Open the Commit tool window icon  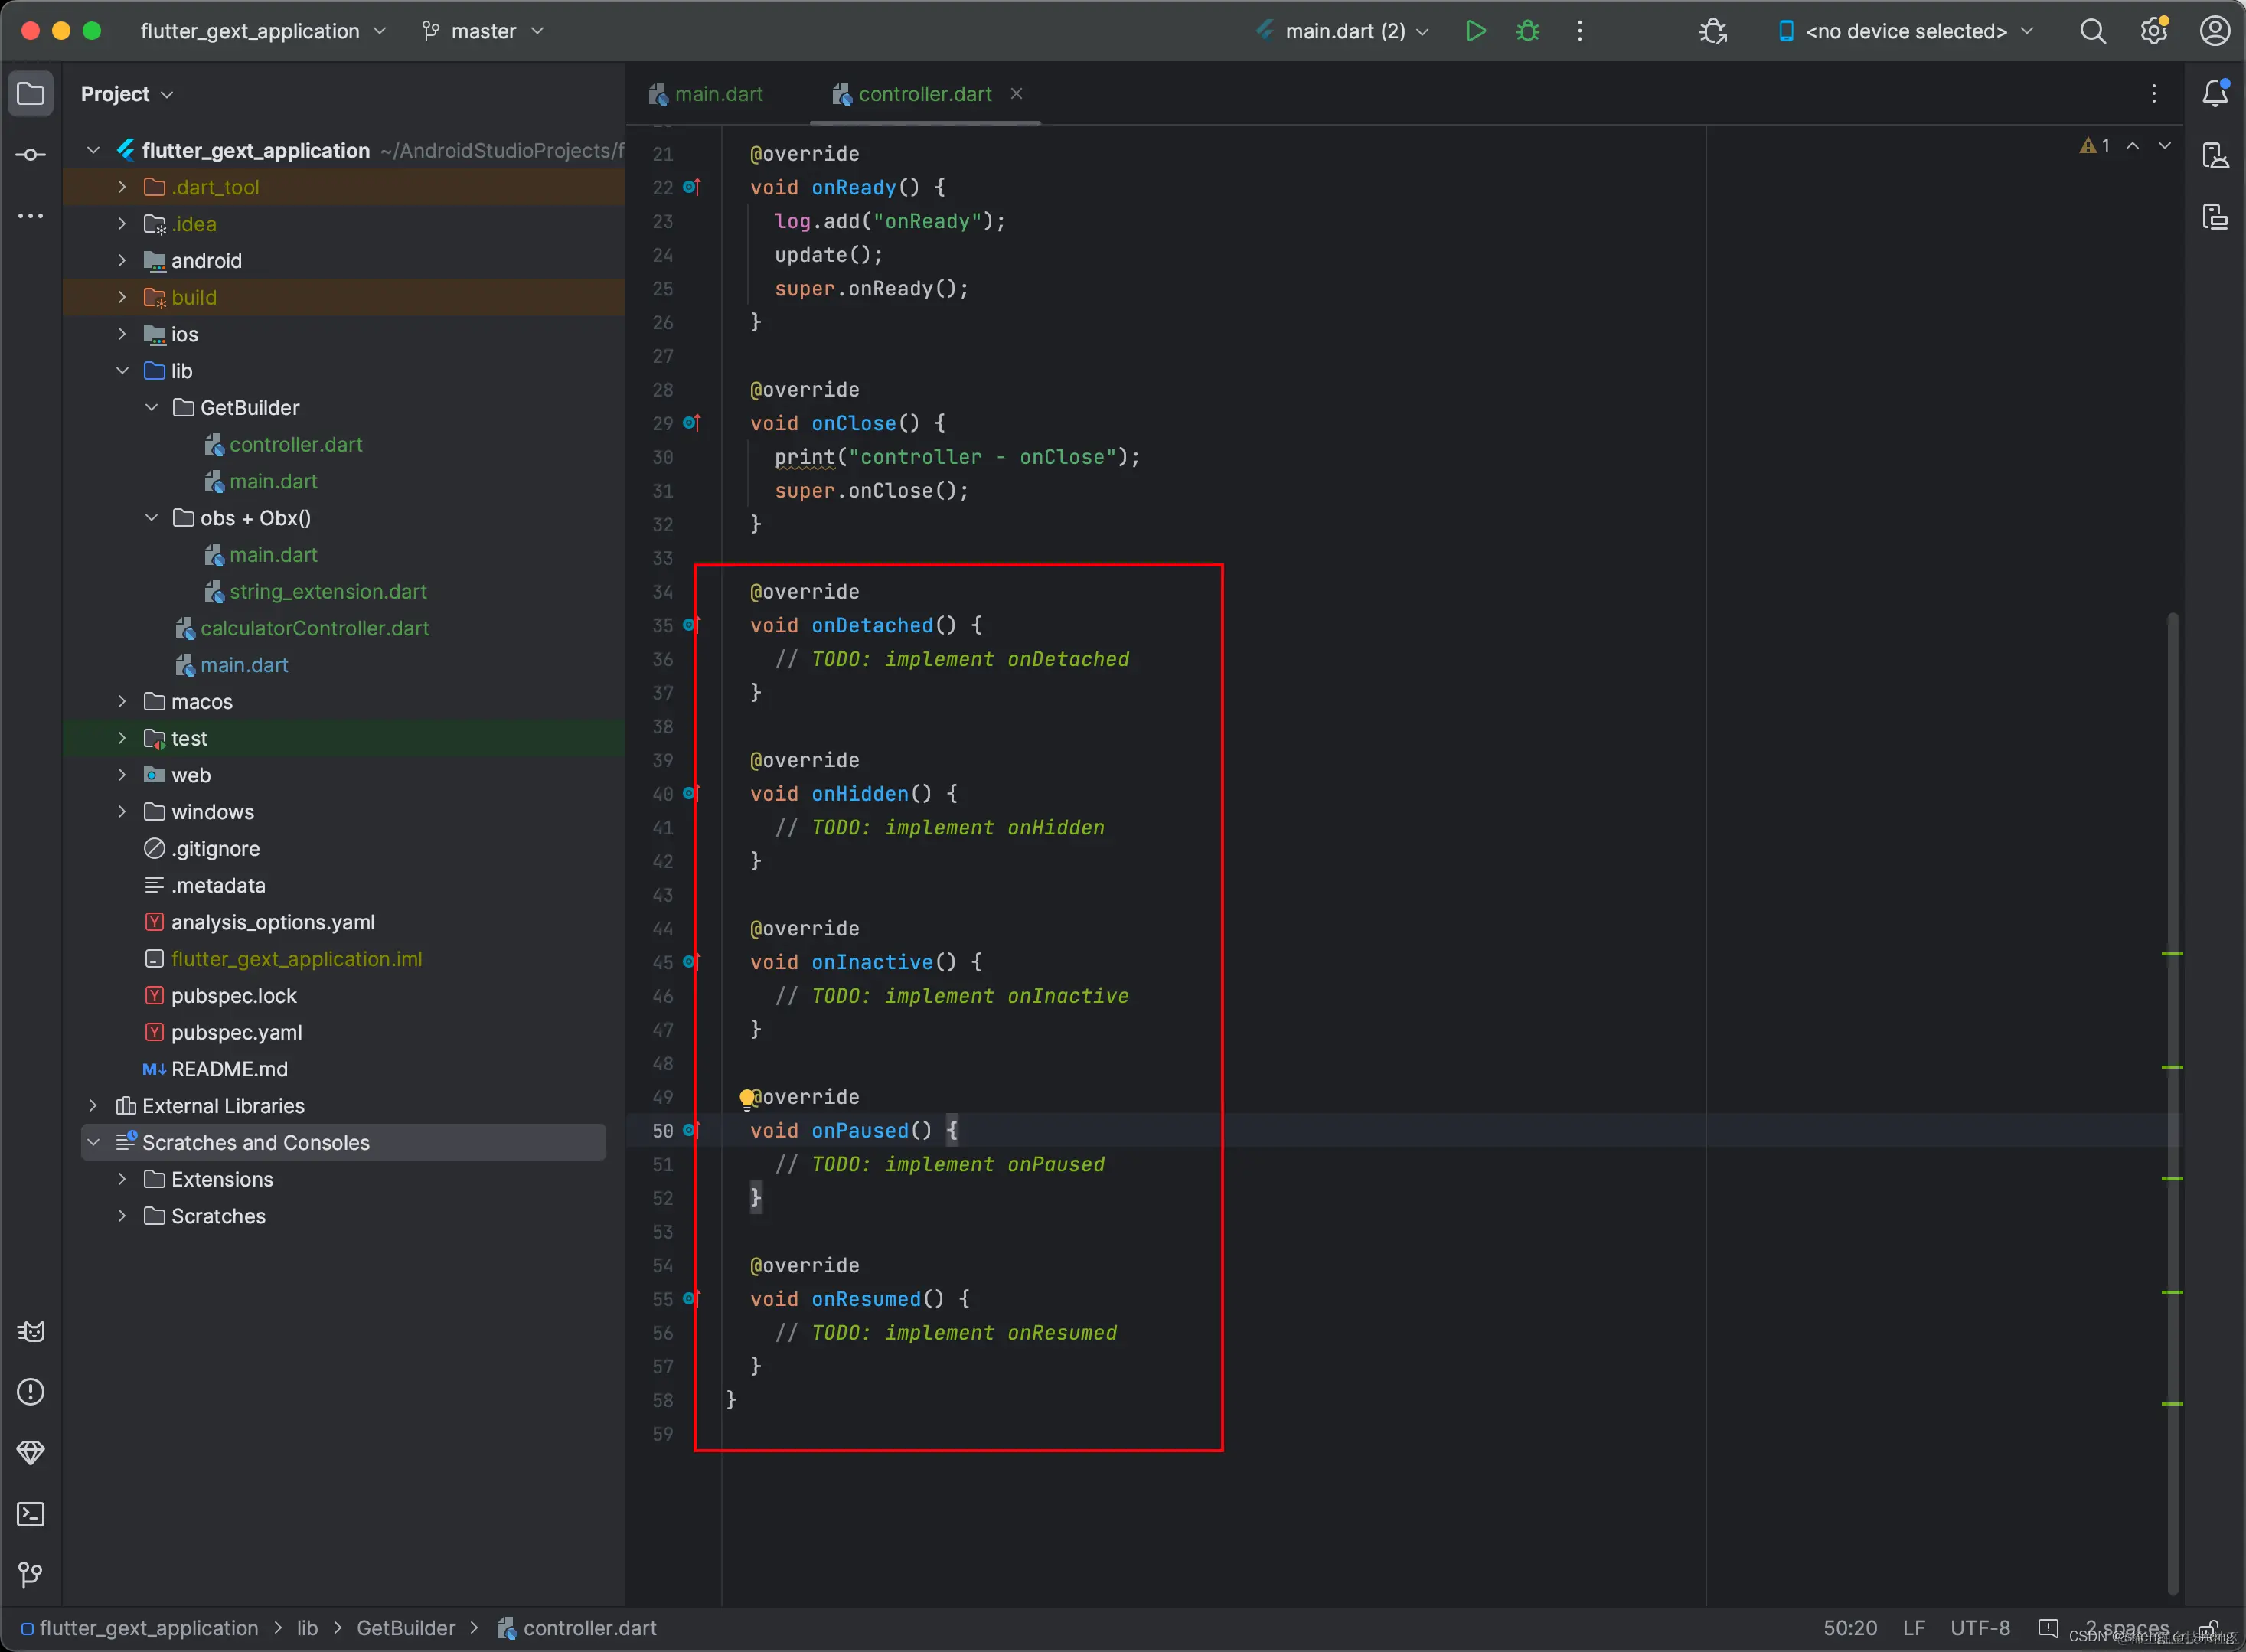point(31,155)
